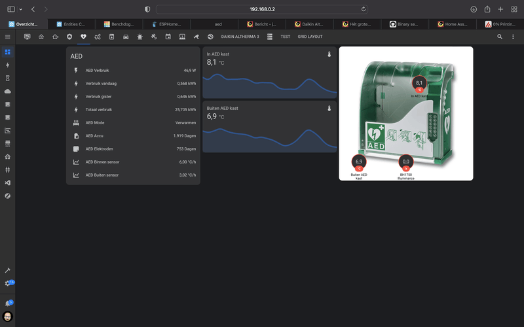
Task: Switch to the monitor dashboard view tab
Action: (x=27, y=37)
